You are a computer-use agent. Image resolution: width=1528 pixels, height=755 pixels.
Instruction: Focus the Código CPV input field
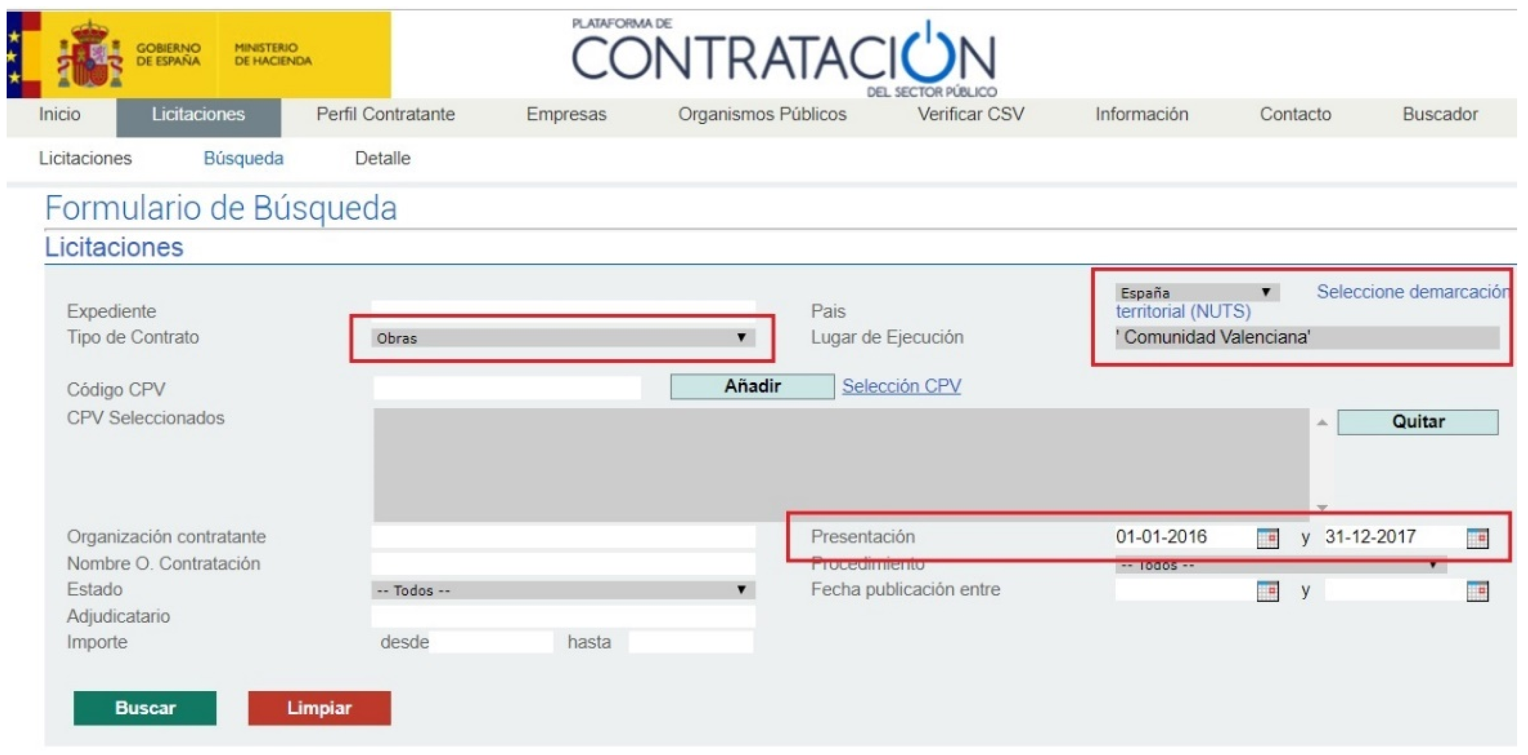tap(507, 388)
